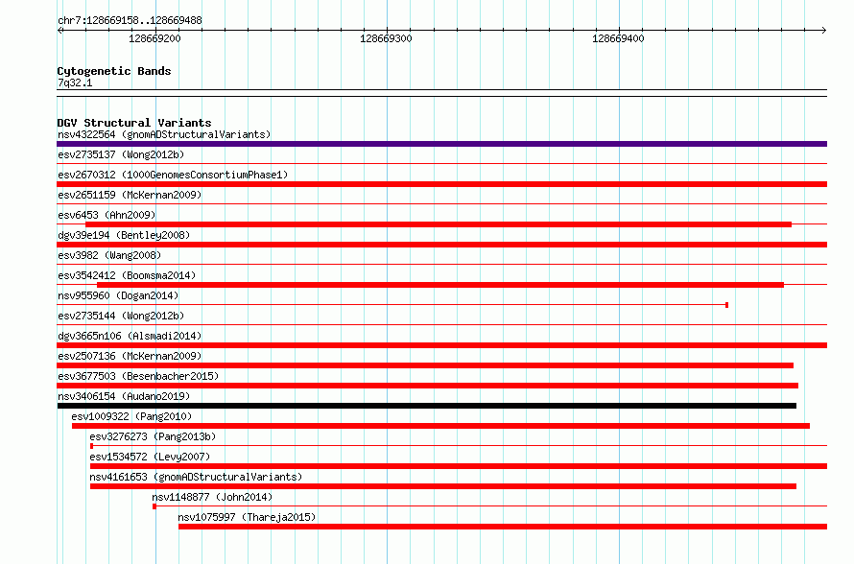
Task: Click the nsv4322564 gnomADStructuralVariants label
Action: point(164,134)
